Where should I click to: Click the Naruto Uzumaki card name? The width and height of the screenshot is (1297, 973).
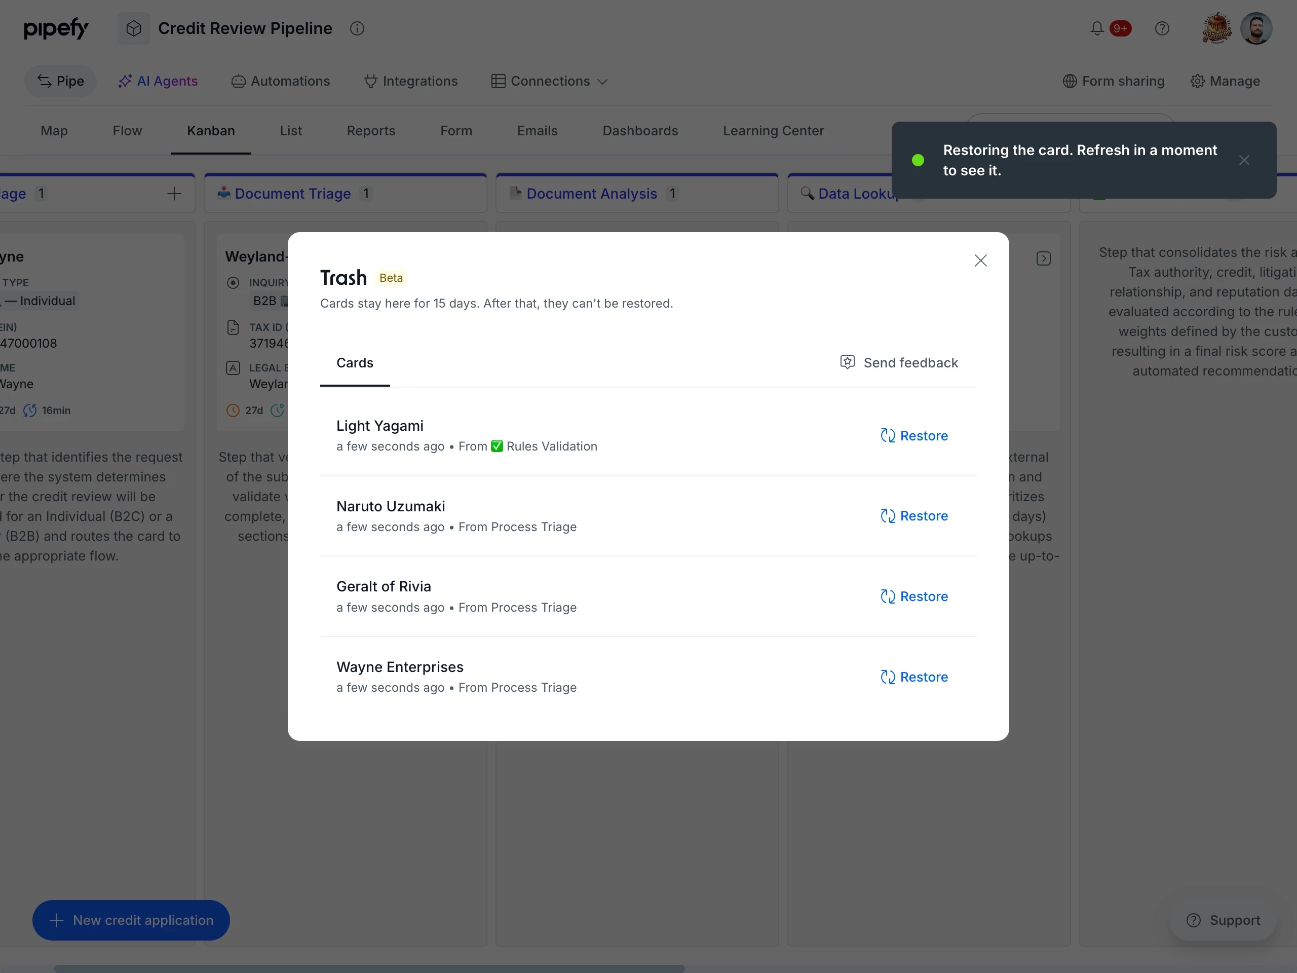391,506
